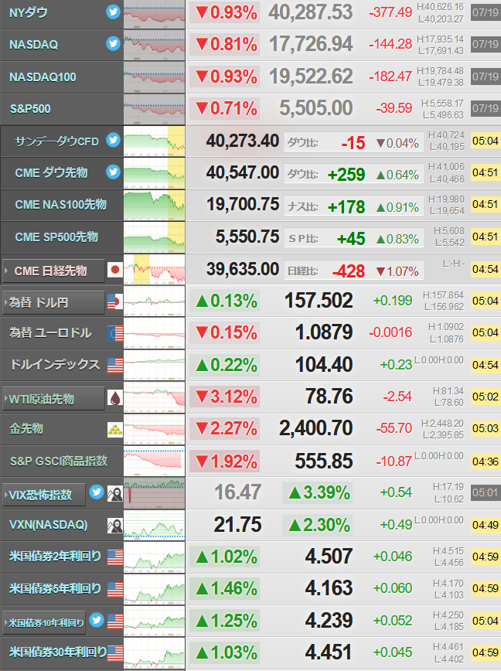Click the grim reaper icon beside VXN(NASDAQ)
This screenshot has height=671, width=501.
click(115, 526)
